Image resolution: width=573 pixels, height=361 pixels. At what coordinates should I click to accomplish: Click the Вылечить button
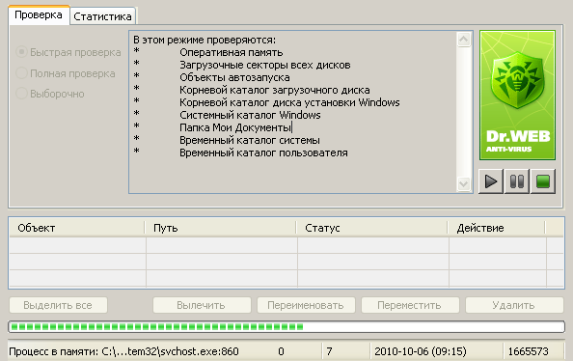coord(202,305)
